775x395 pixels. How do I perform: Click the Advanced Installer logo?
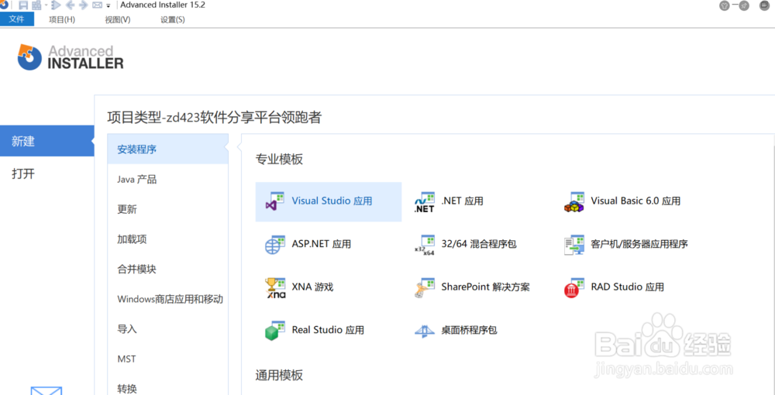tap(71, 57)
